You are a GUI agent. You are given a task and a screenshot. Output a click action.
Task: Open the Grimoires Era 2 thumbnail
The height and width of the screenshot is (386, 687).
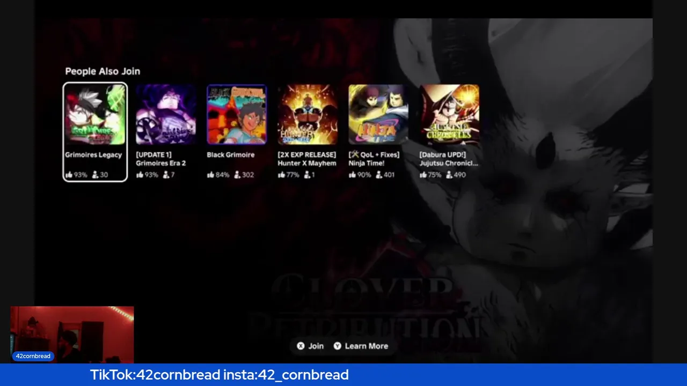click(x=166, y=115)
